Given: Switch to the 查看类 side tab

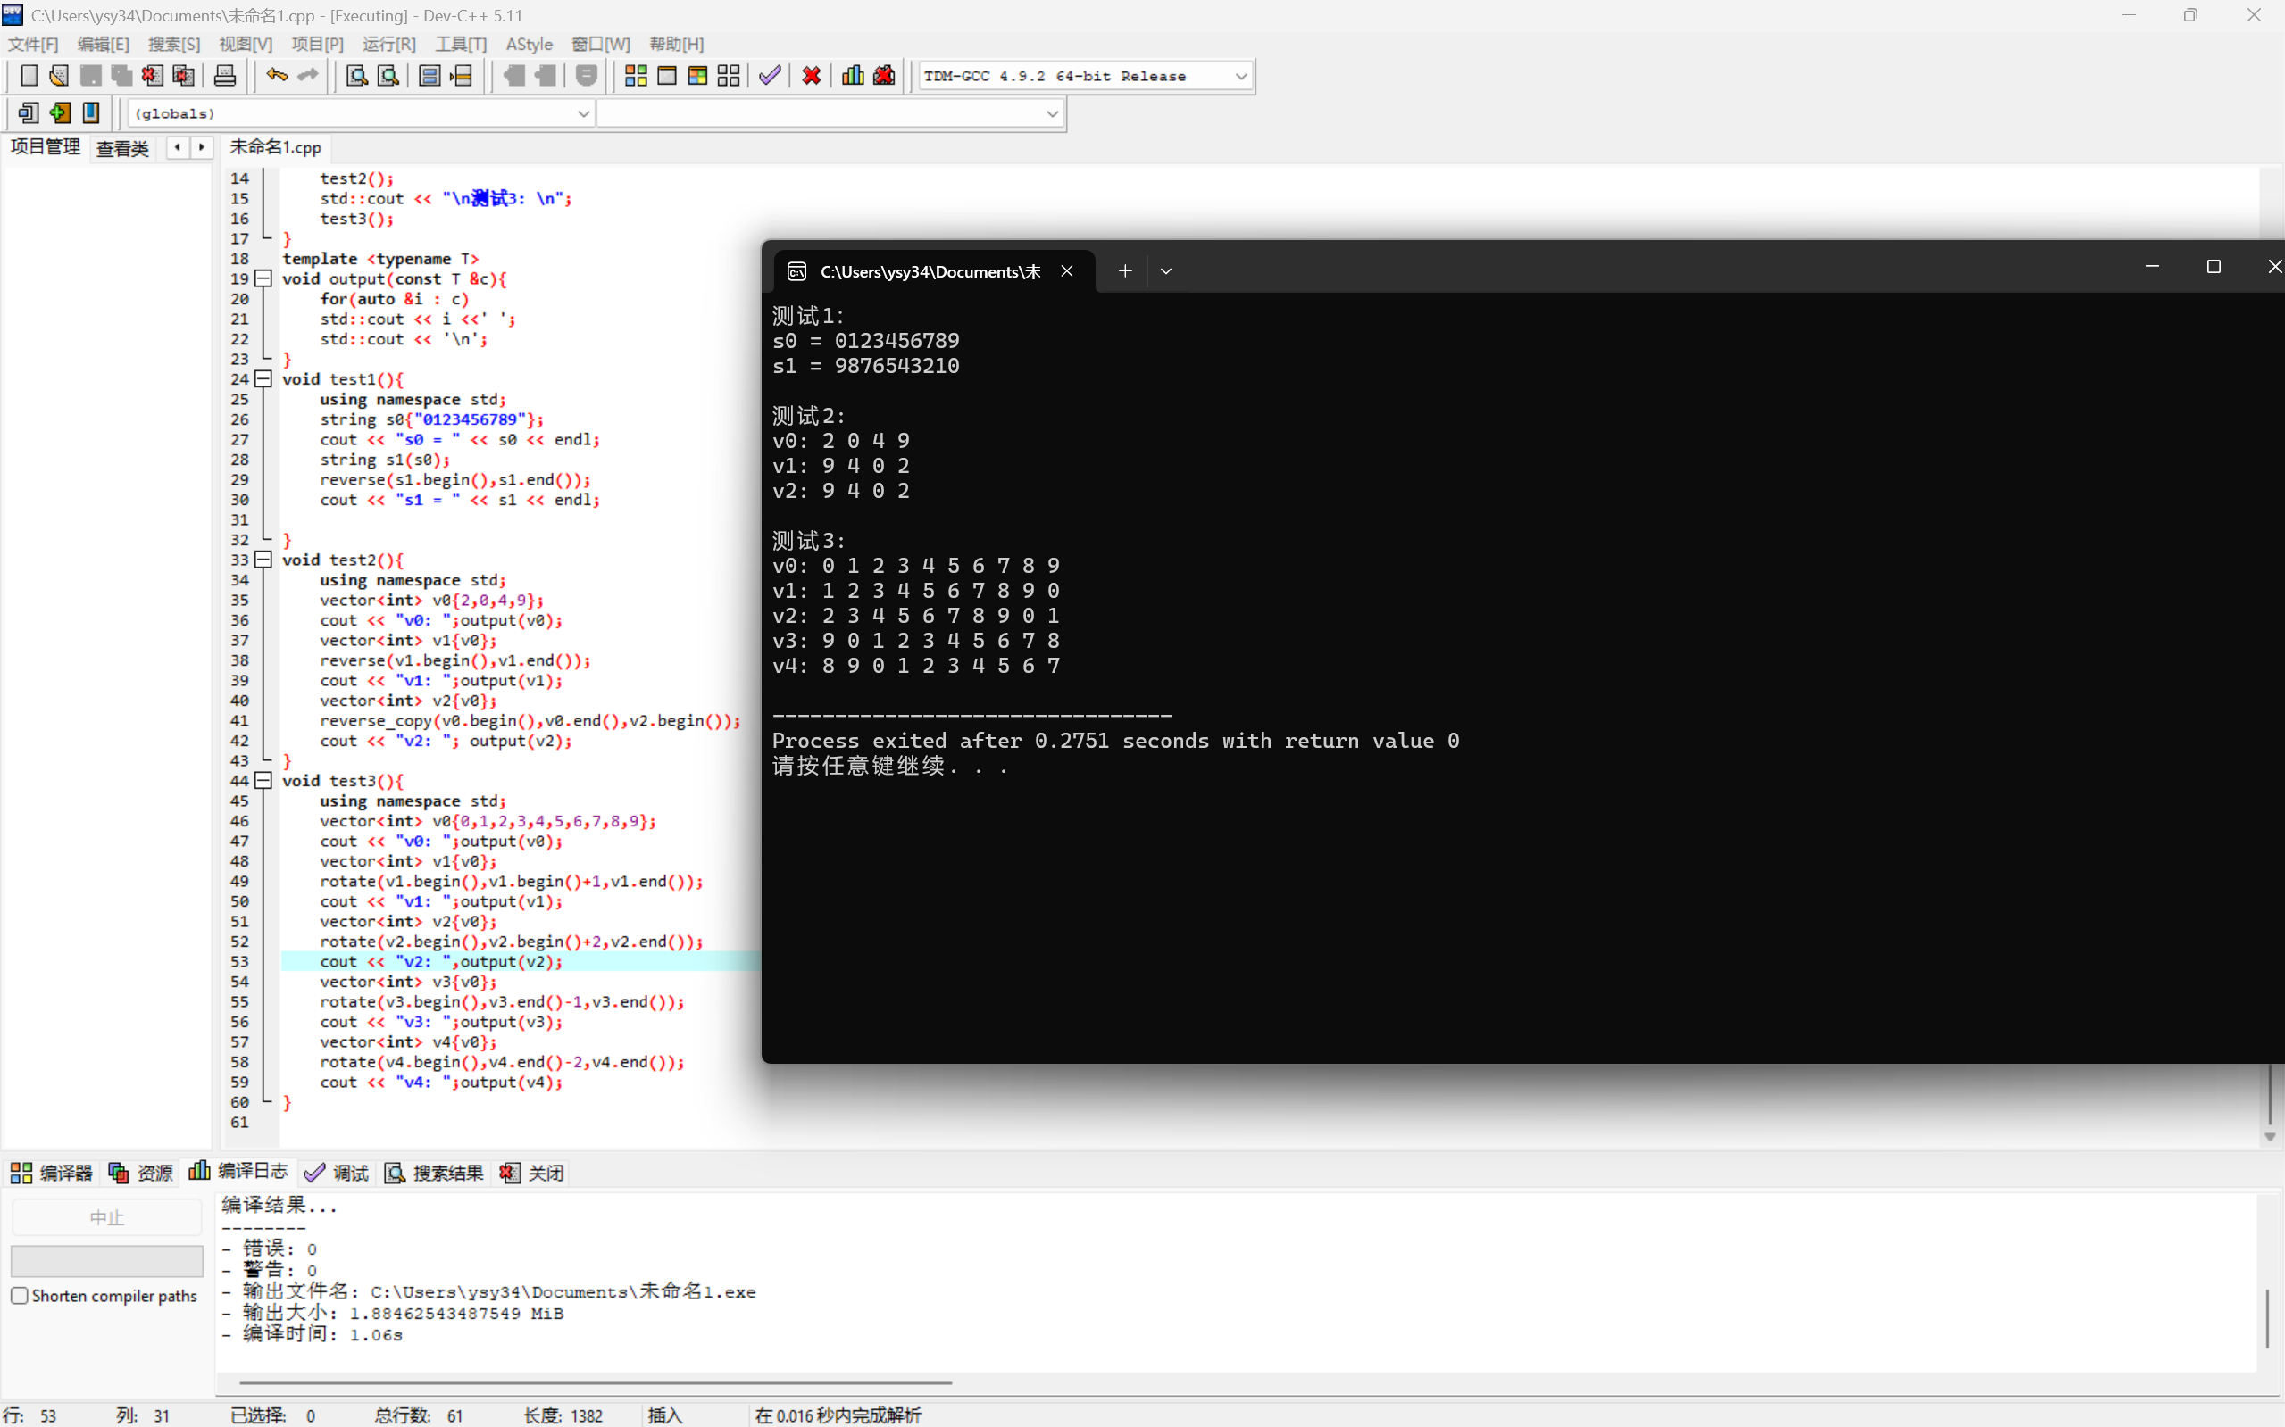Looking at the screenshot, I should click(x=122, y=148).
